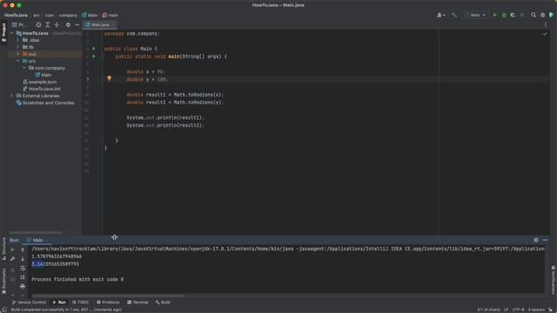Select the Main tab in the Run panel
The height and width of the screenshot is (313, 557).
(37, 240)
